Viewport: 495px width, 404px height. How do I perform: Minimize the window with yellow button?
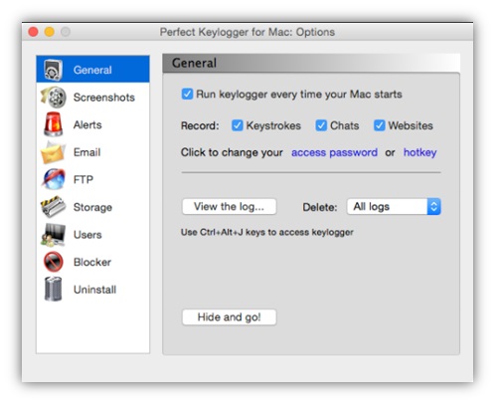50,32
